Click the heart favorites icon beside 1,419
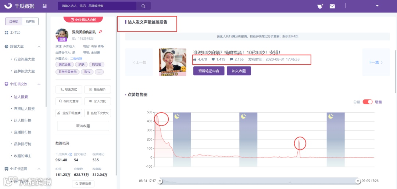The image size is (397, 189). [x=213, y=59]
